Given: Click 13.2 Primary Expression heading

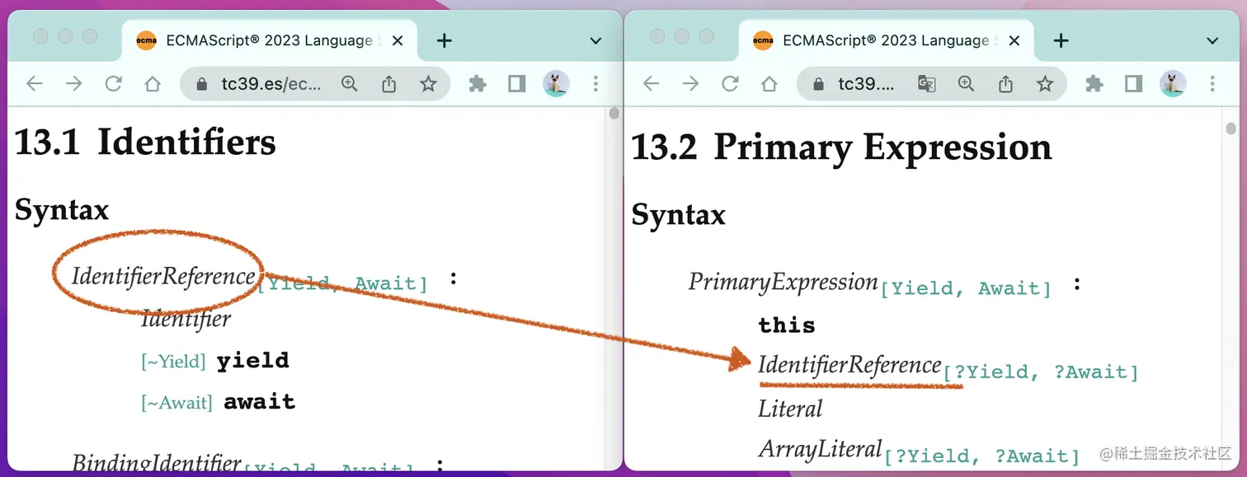Looking at the screenshot, I should tap(841, 147).
